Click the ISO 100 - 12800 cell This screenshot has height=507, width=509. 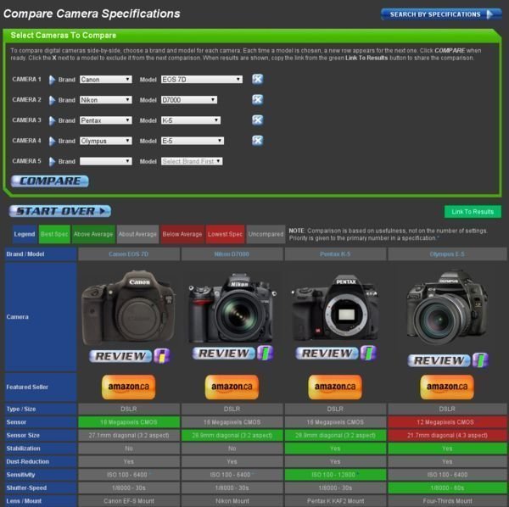(335, 475)
